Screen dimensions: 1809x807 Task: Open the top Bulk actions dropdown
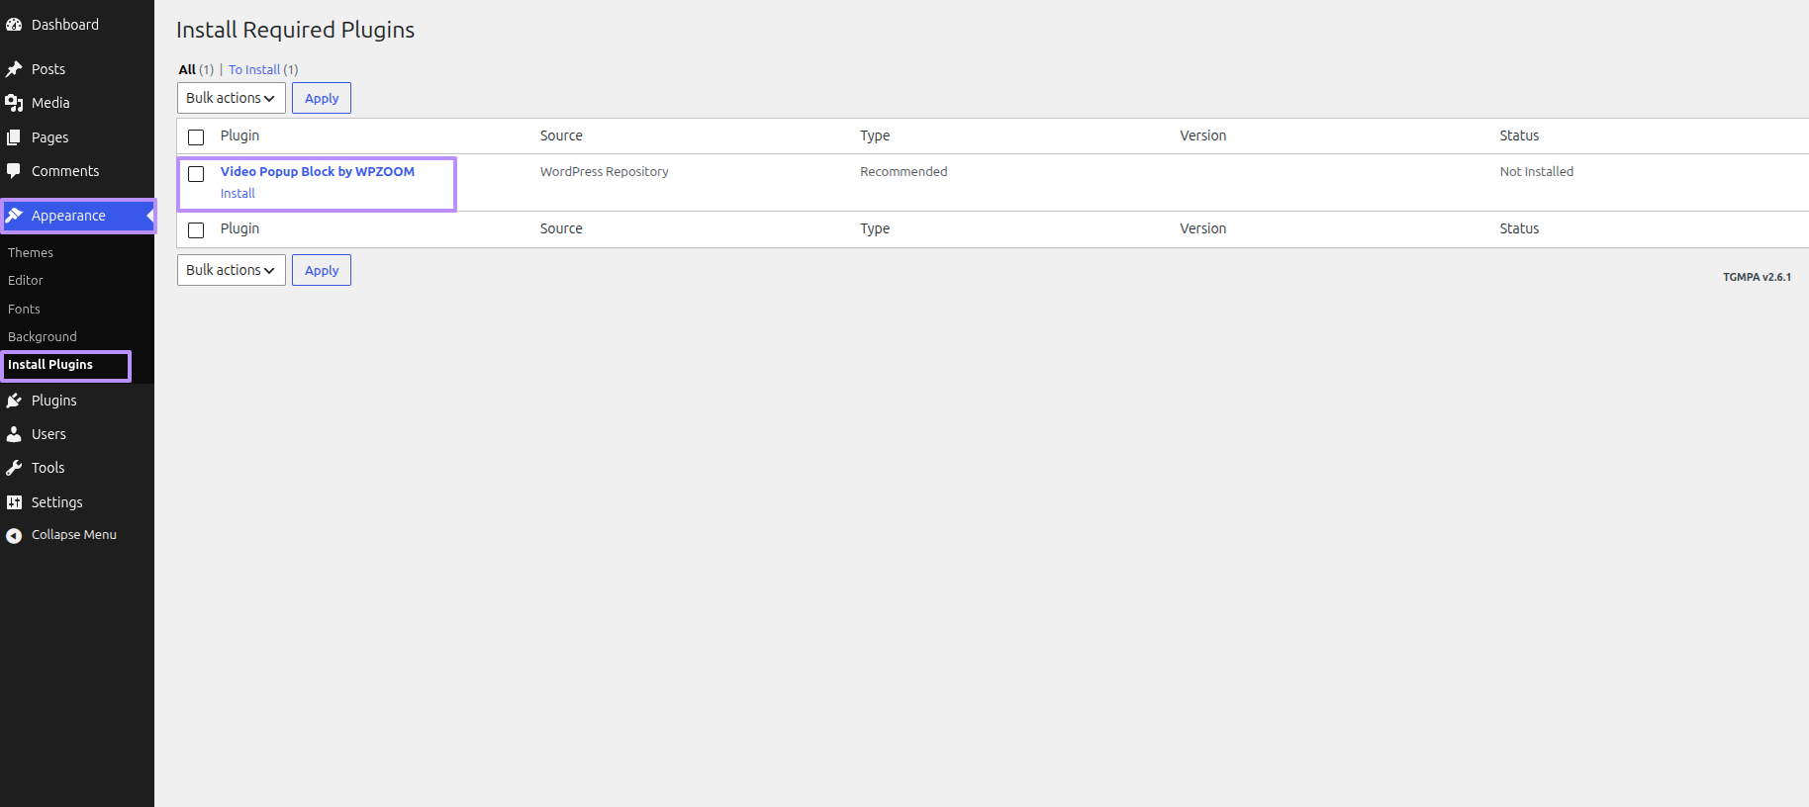pos(232,98)
